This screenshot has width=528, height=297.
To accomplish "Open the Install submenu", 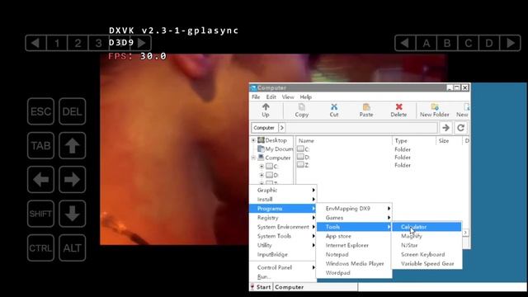I will 283,200.
